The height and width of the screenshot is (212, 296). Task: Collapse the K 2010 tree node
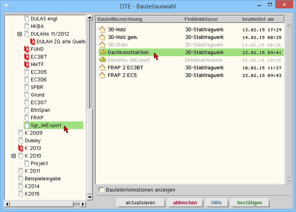[x=13, y=156]
